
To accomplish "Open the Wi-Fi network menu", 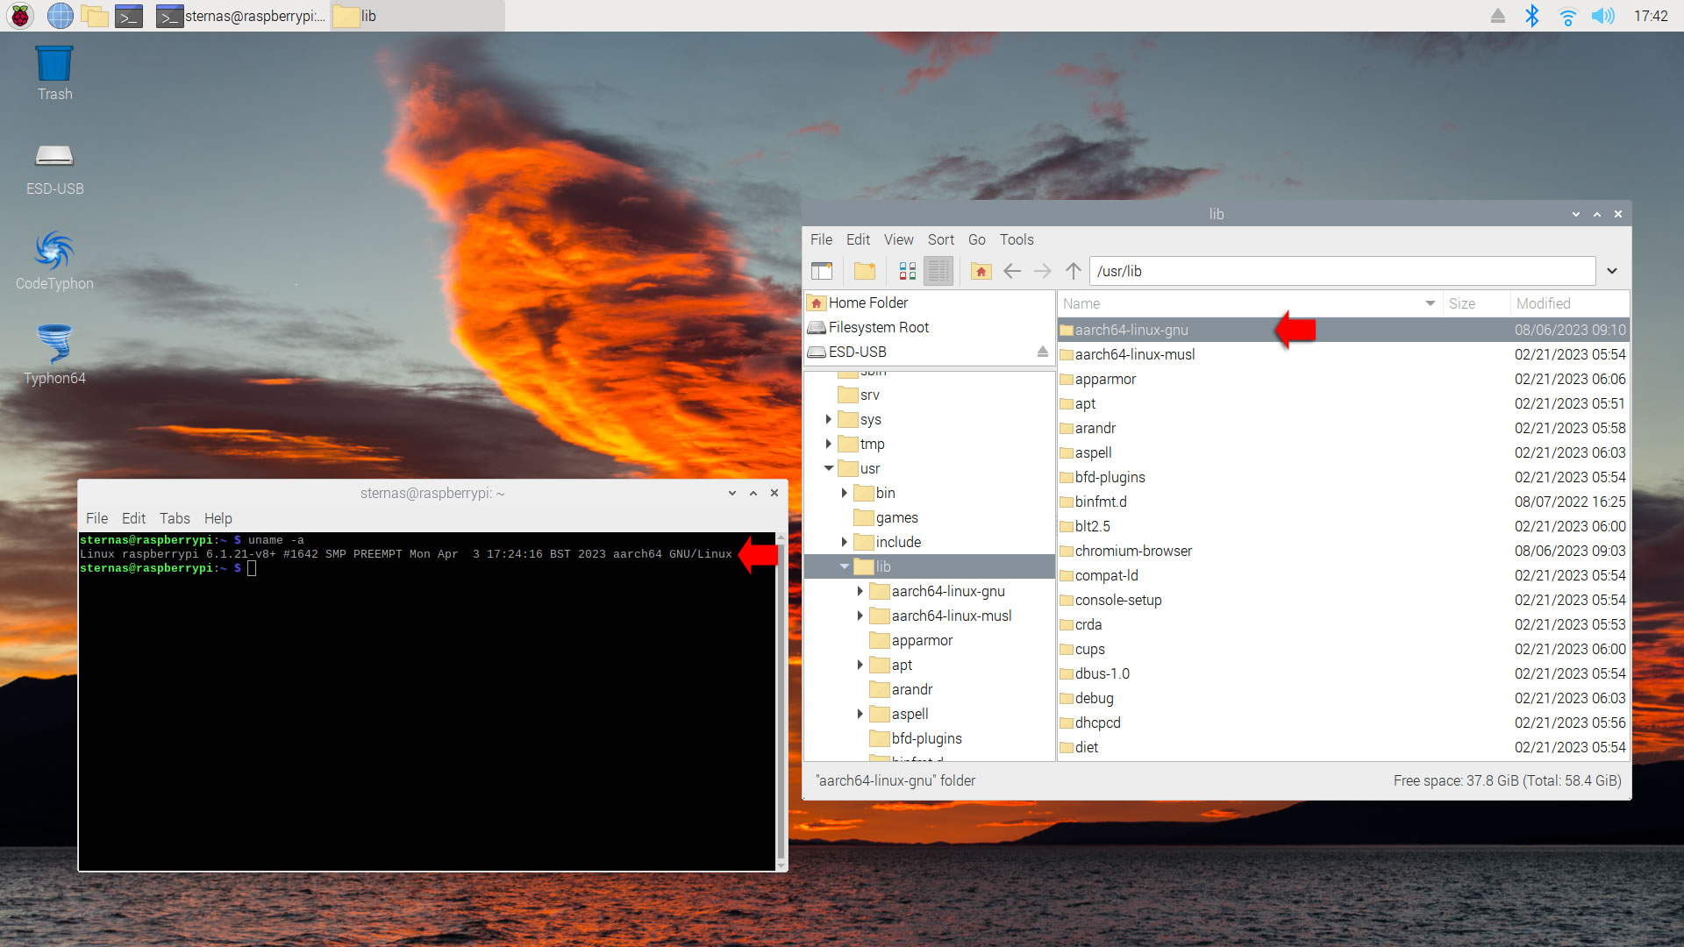I will [1567, 16].
